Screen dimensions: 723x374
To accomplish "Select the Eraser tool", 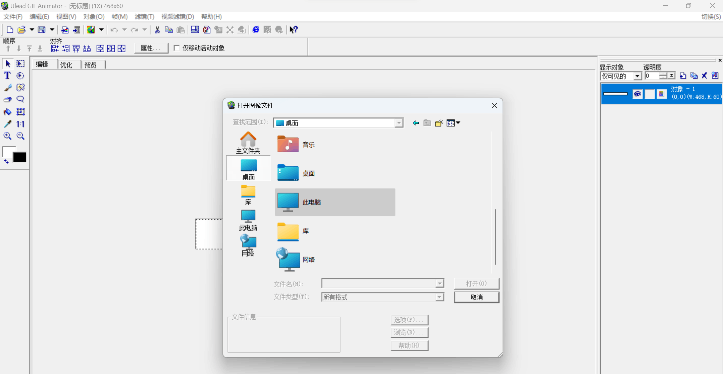I will (x=7, y=100).
